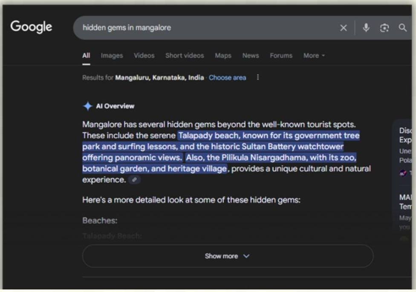This screenshot has height=292, width=416.
Task: Switch to Videos tab
Action: coord(144,56)
